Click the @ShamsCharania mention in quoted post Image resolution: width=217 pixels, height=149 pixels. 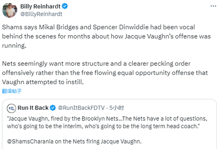coord(29,140)
